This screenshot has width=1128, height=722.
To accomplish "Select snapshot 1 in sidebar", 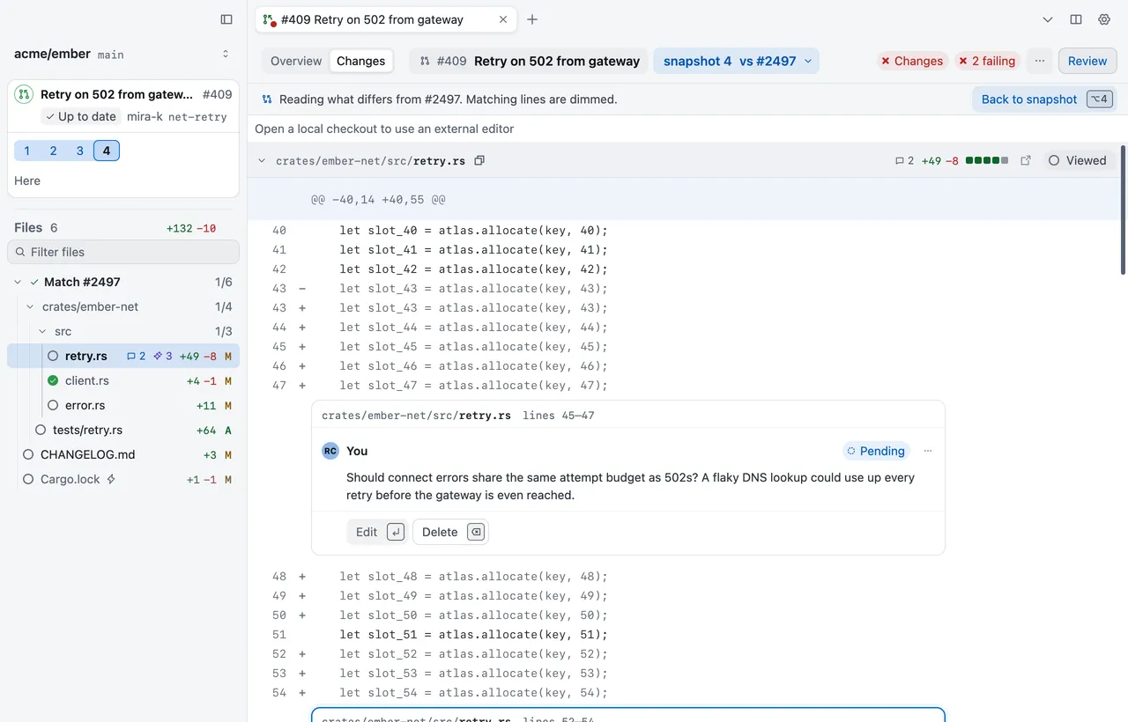I will click(27, 151).
